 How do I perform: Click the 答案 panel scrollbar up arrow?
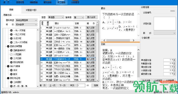(138, 50)
